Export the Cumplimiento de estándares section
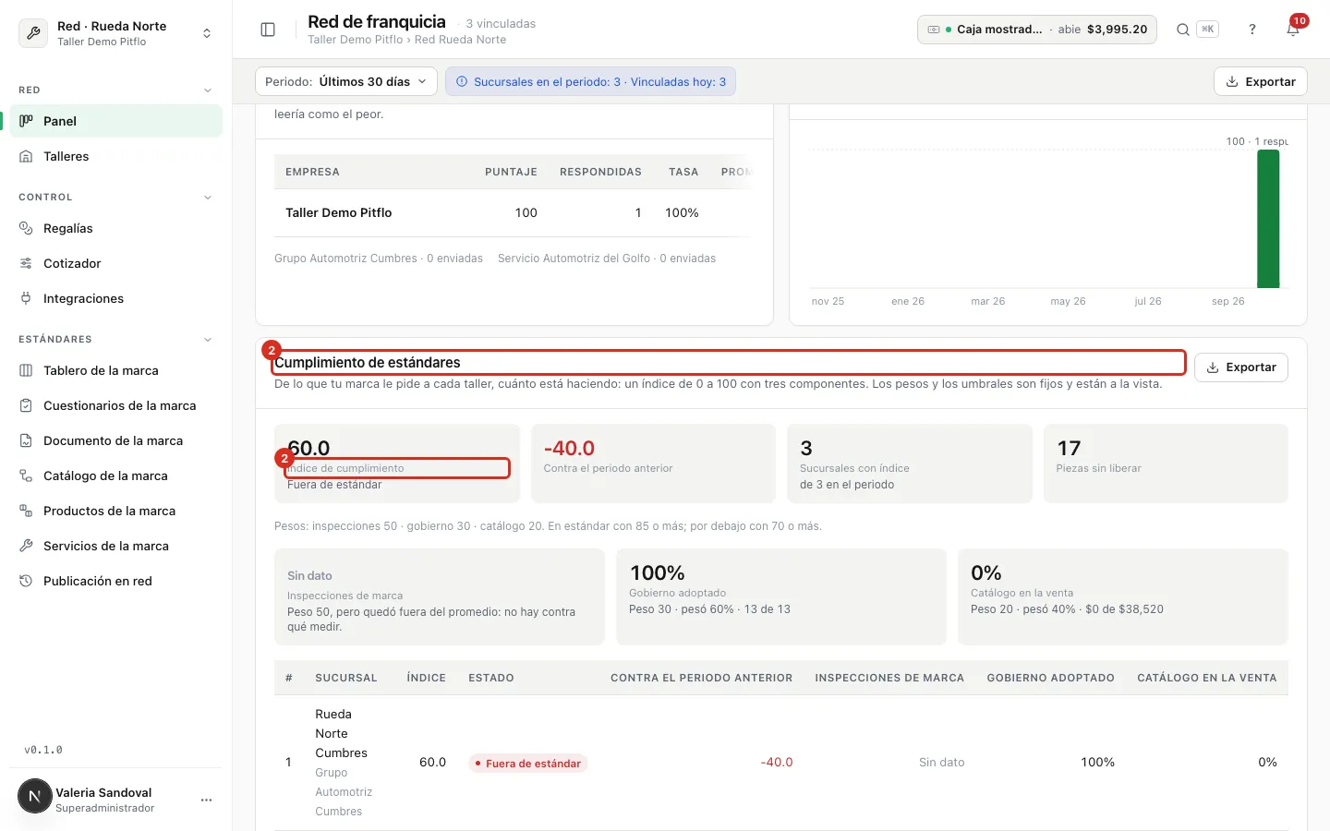 point(1241,367)
